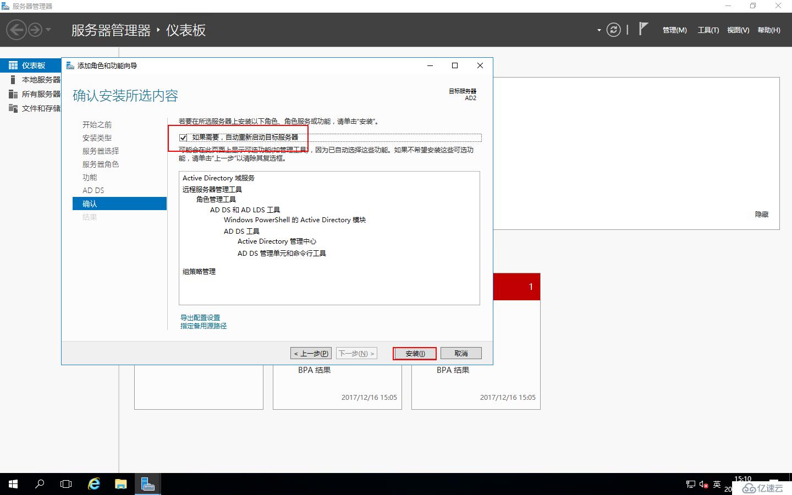Click 'Active Directory 域服务' in the list
Viewport: 792px width, 495px height.
(x=219, y=178)
